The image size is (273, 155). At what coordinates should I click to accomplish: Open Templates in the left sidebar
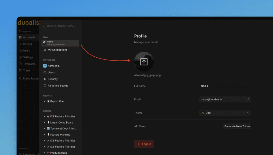(29, 64)
